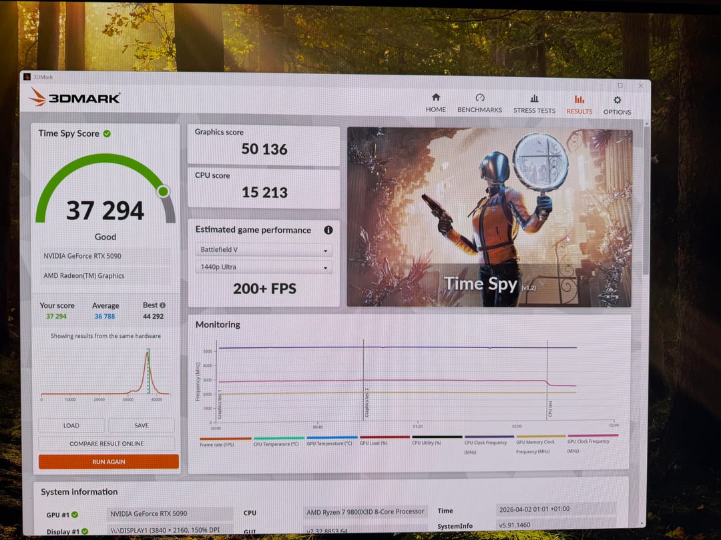Viewport: 721px width, 540px height.
Task: Open Benchmarks via the gauge icon
Action: (x=479, y=97)
